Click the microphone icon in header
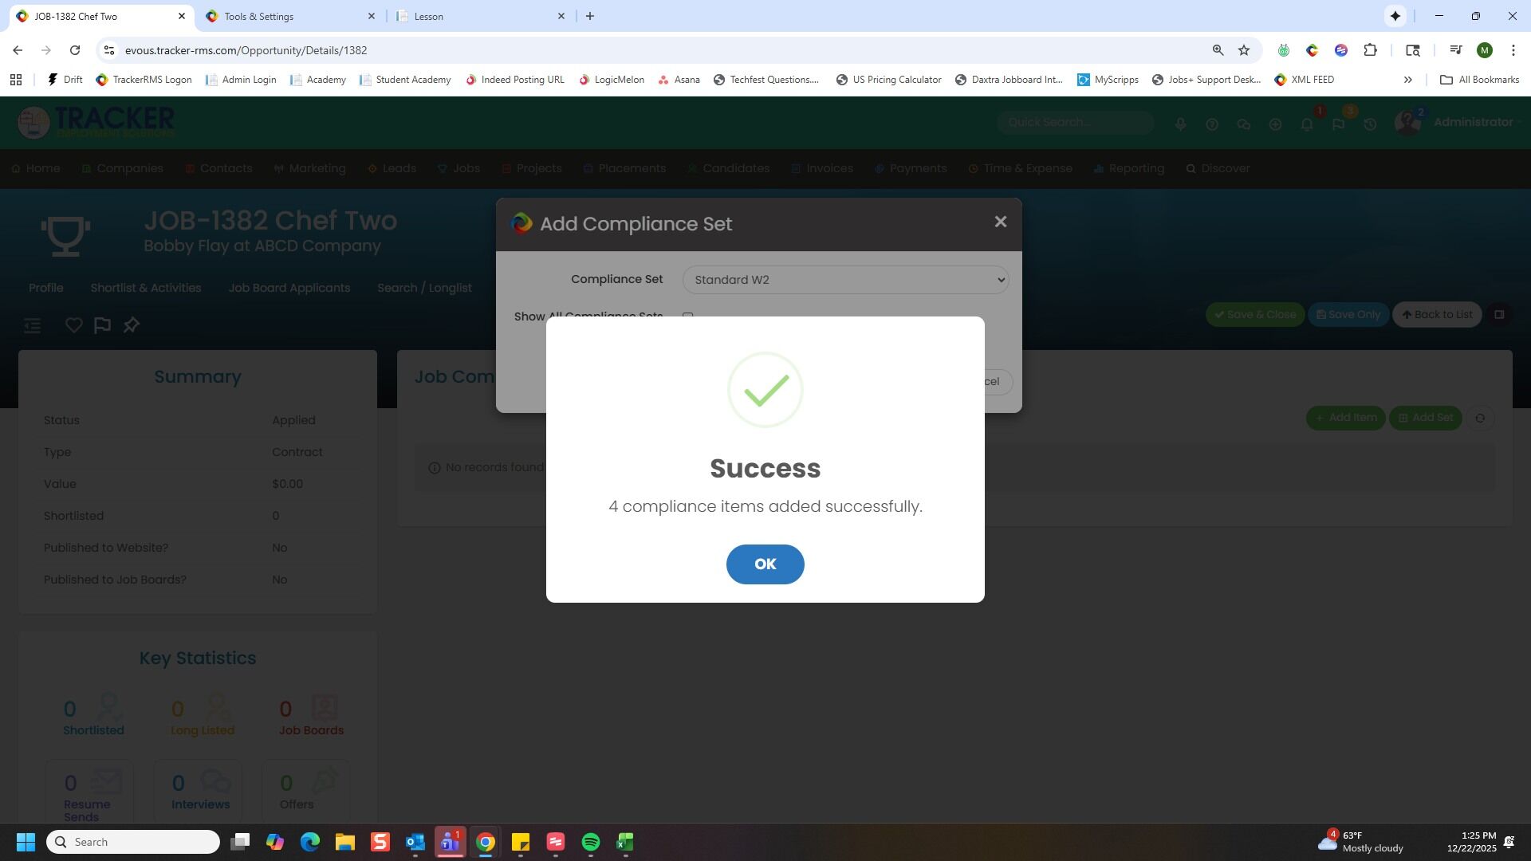Screen dimensions: 1531x861 [1180, 124]
